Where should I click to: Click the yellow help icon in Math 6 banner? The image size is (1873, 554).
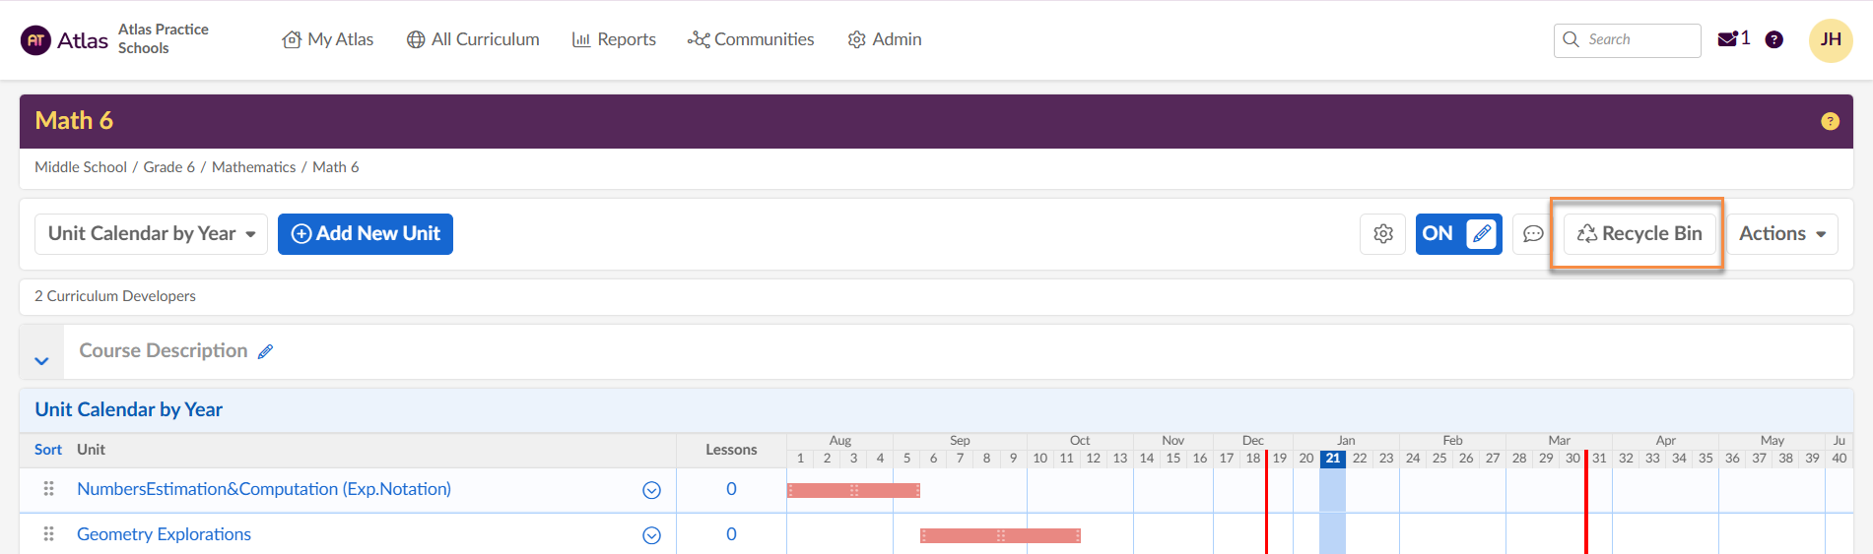[x=1830, y=121]
